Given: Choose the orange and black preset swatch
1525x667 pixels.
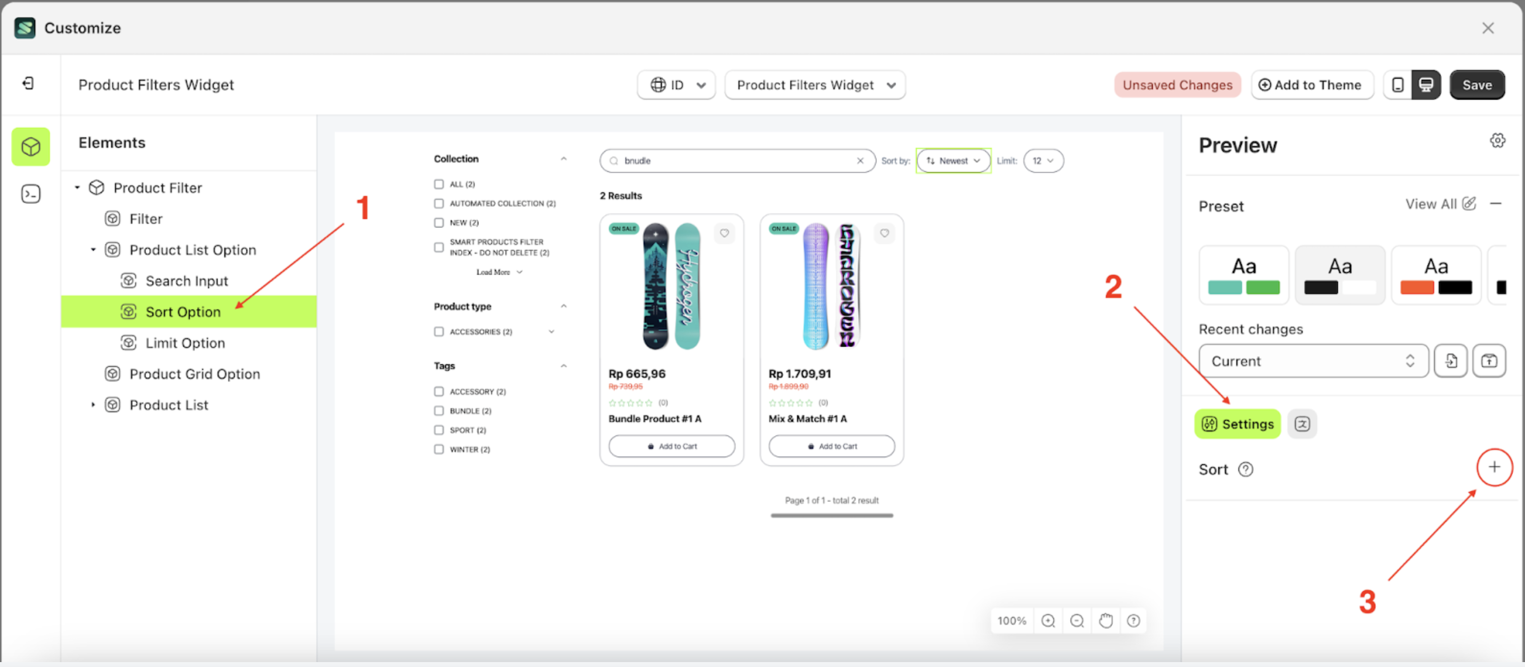Looking at the screenshot, I should [1436, 275].
